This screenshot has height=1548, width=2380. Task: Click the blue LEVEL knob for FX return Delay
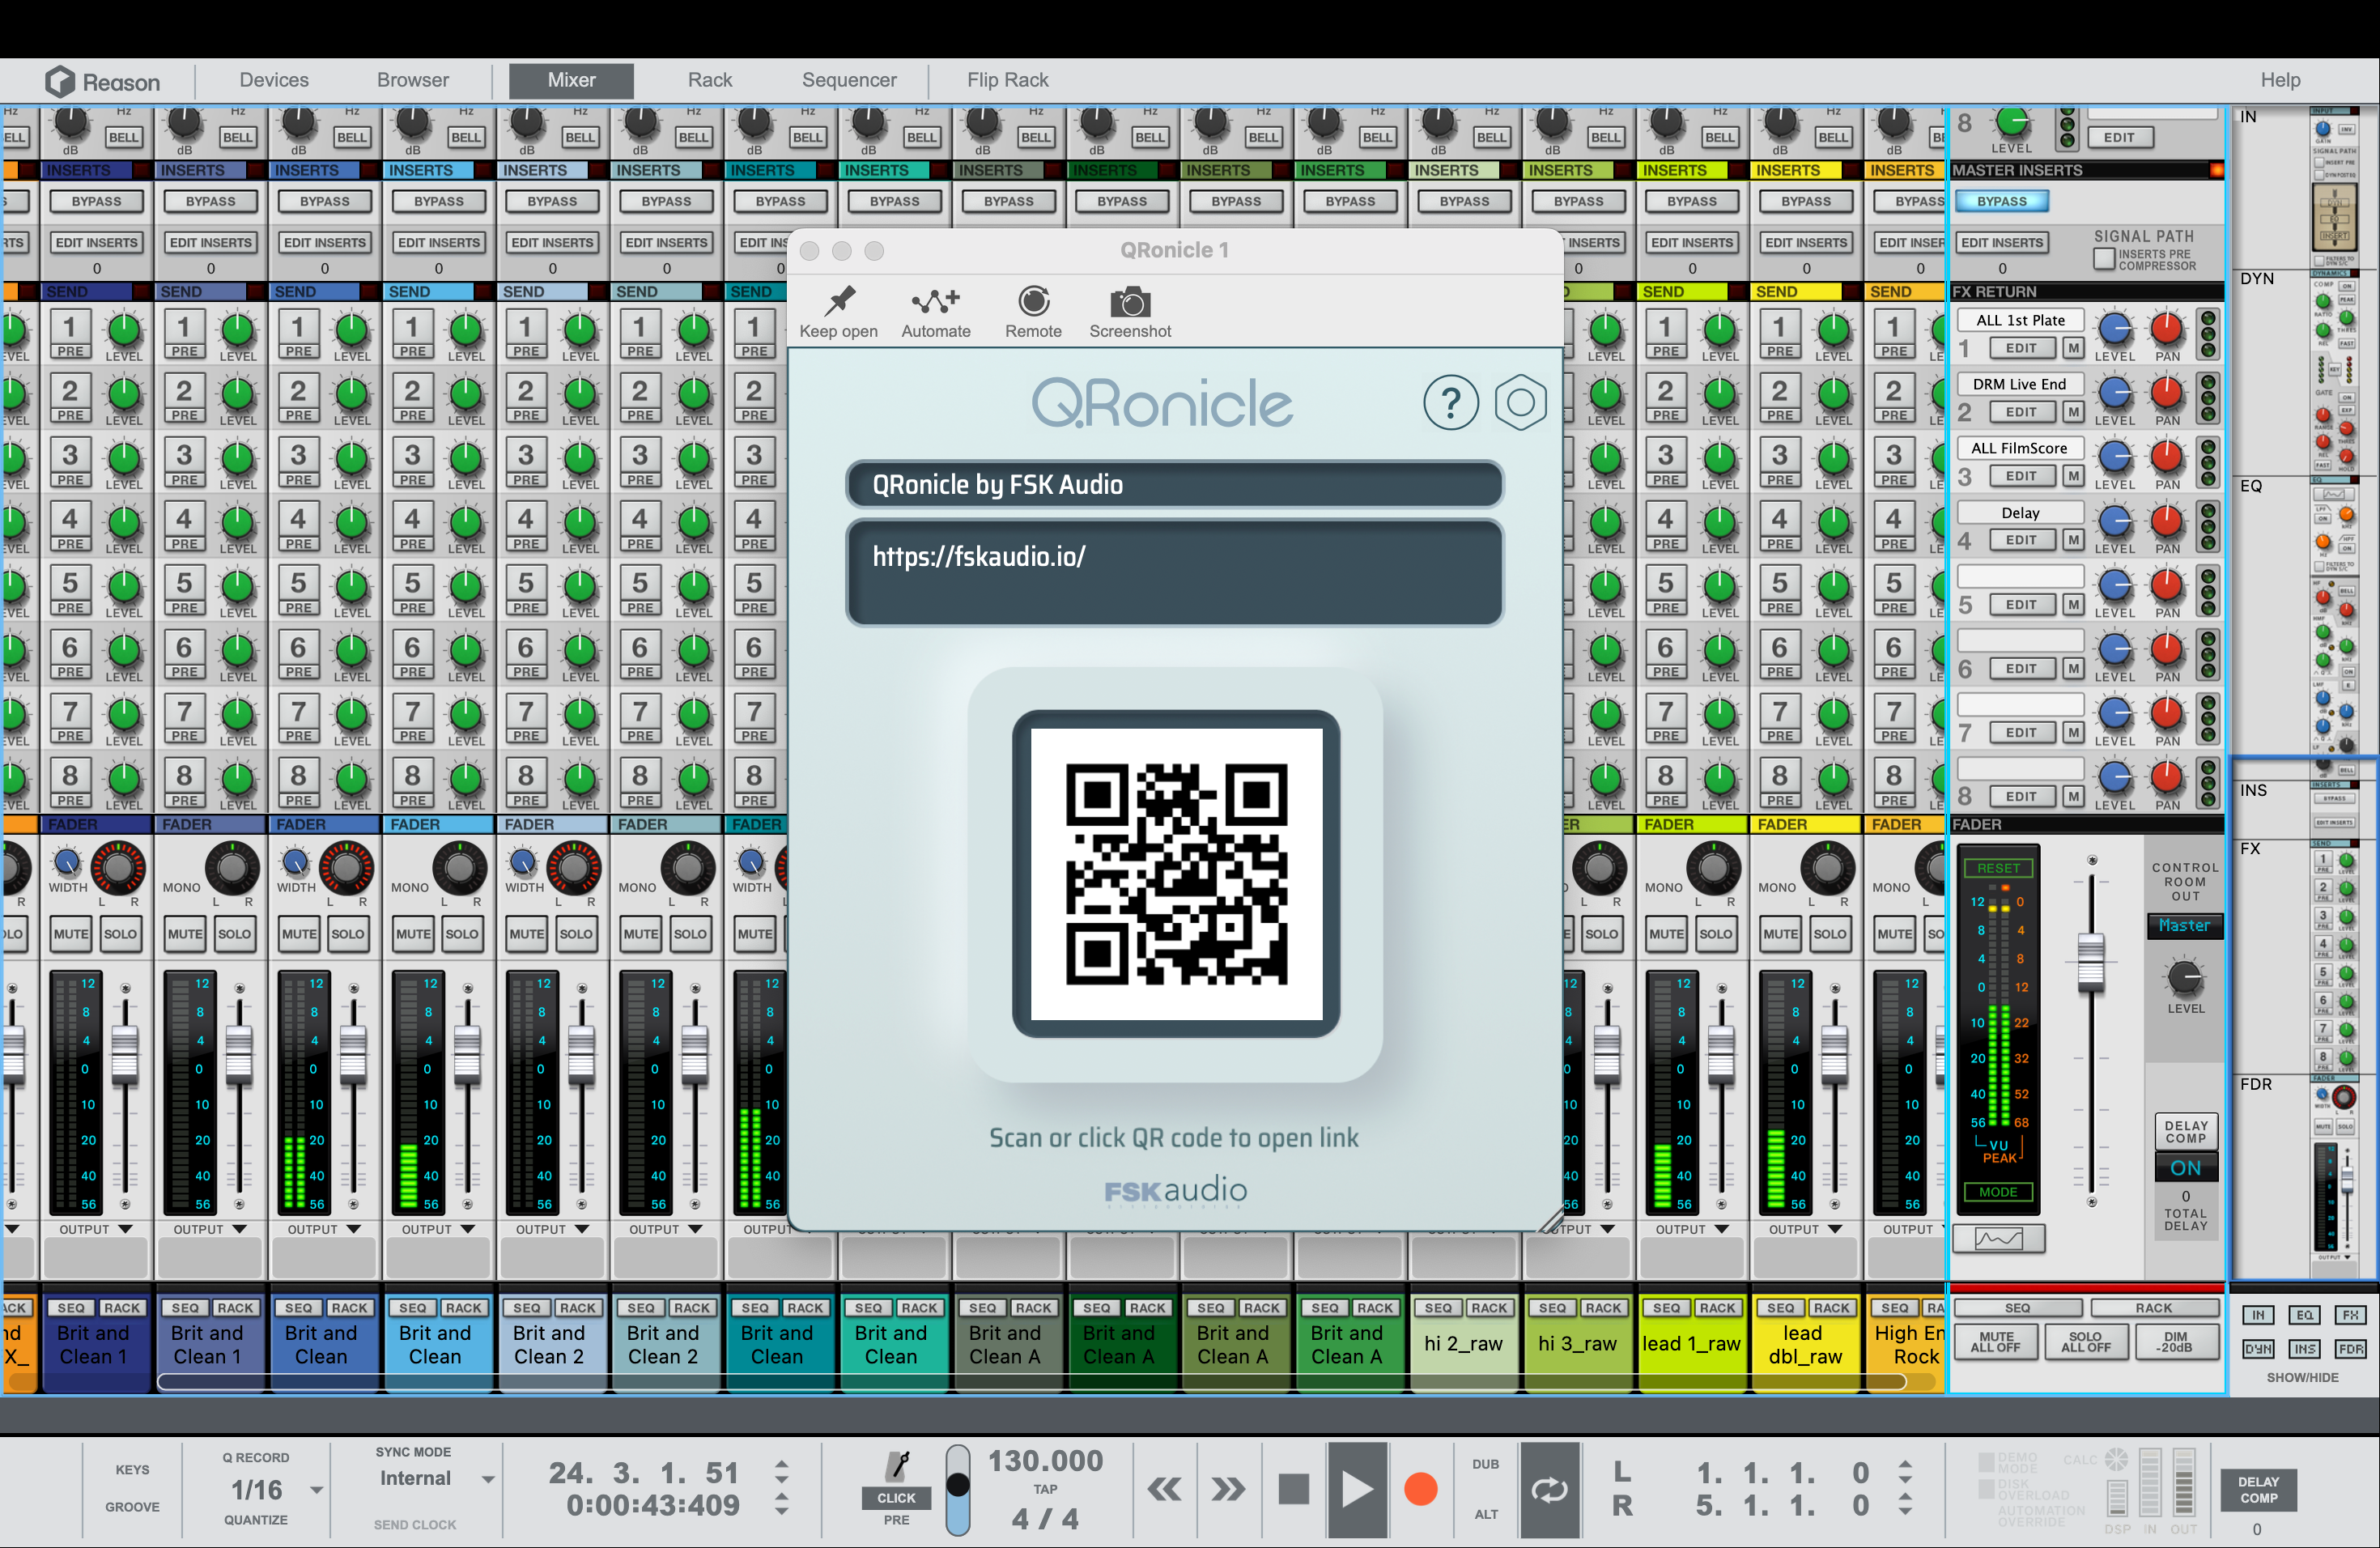[2114, 520]
